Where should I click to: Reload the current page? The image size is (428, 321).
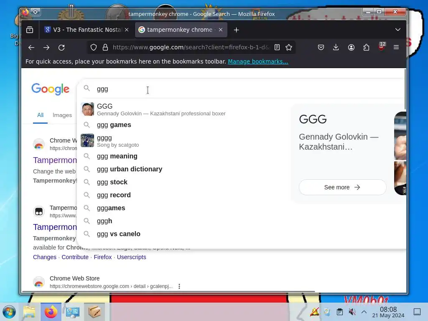[61, 48]
